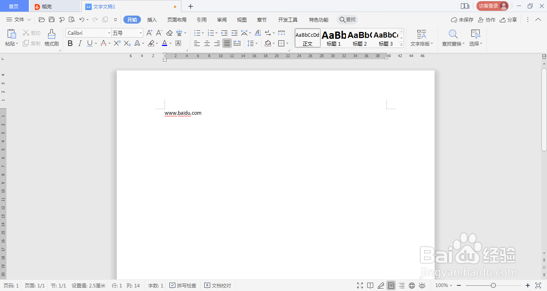Toggle document proofreading (文档校对)
This screenshot has width=547, height=291.
coord(218,285)
